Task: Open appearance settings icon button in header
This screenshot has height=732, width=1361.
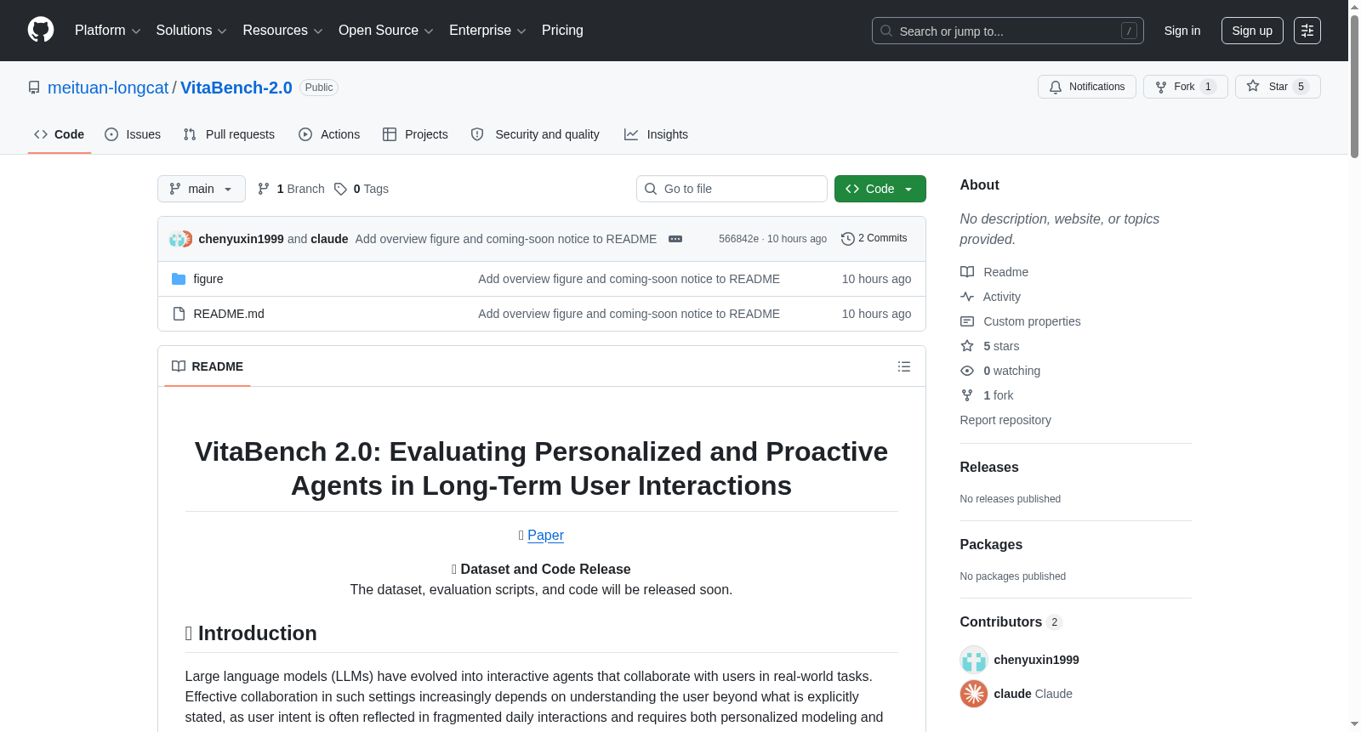Action: coord(1307,31)
